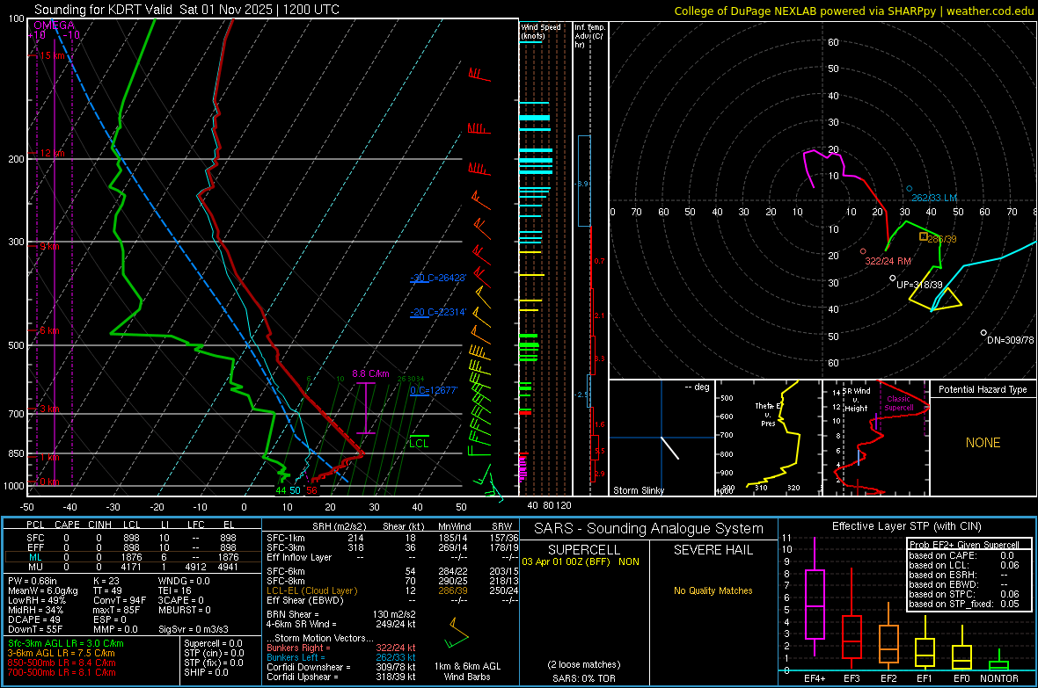The image size is (1038, 688).
Task: Click the BRN Shear = label
Action: pyautogui.click(x=293, y=614)
